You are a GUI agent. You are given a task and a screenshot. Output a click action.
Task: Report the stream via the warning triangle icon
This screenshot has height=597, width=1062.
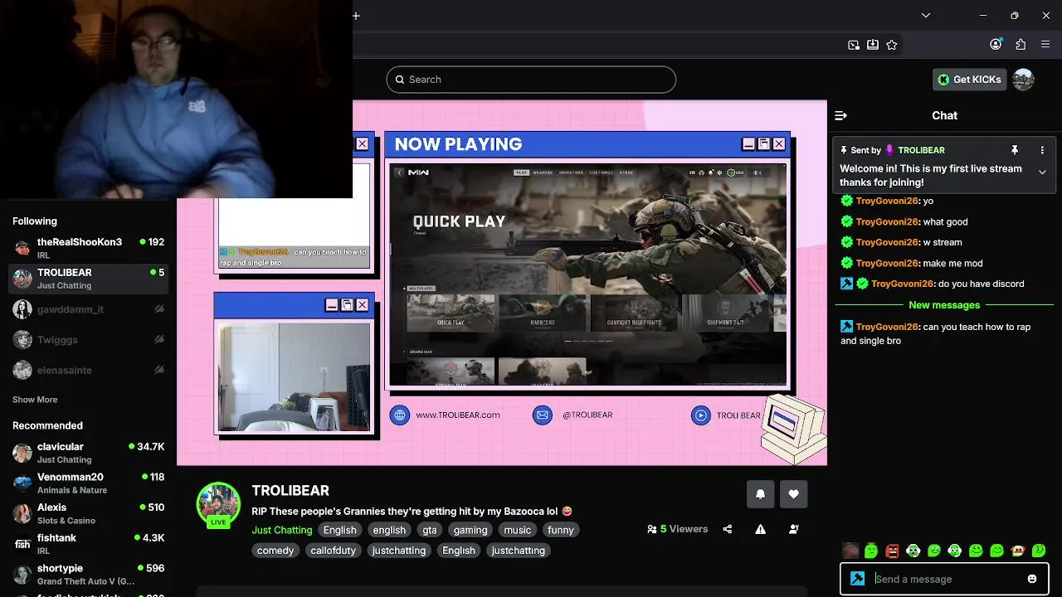761,529
